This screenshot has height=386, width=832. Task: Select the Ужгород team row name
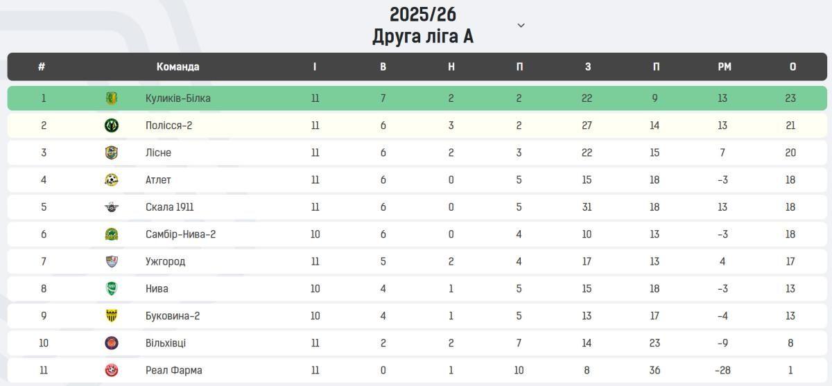click(165, 261)
